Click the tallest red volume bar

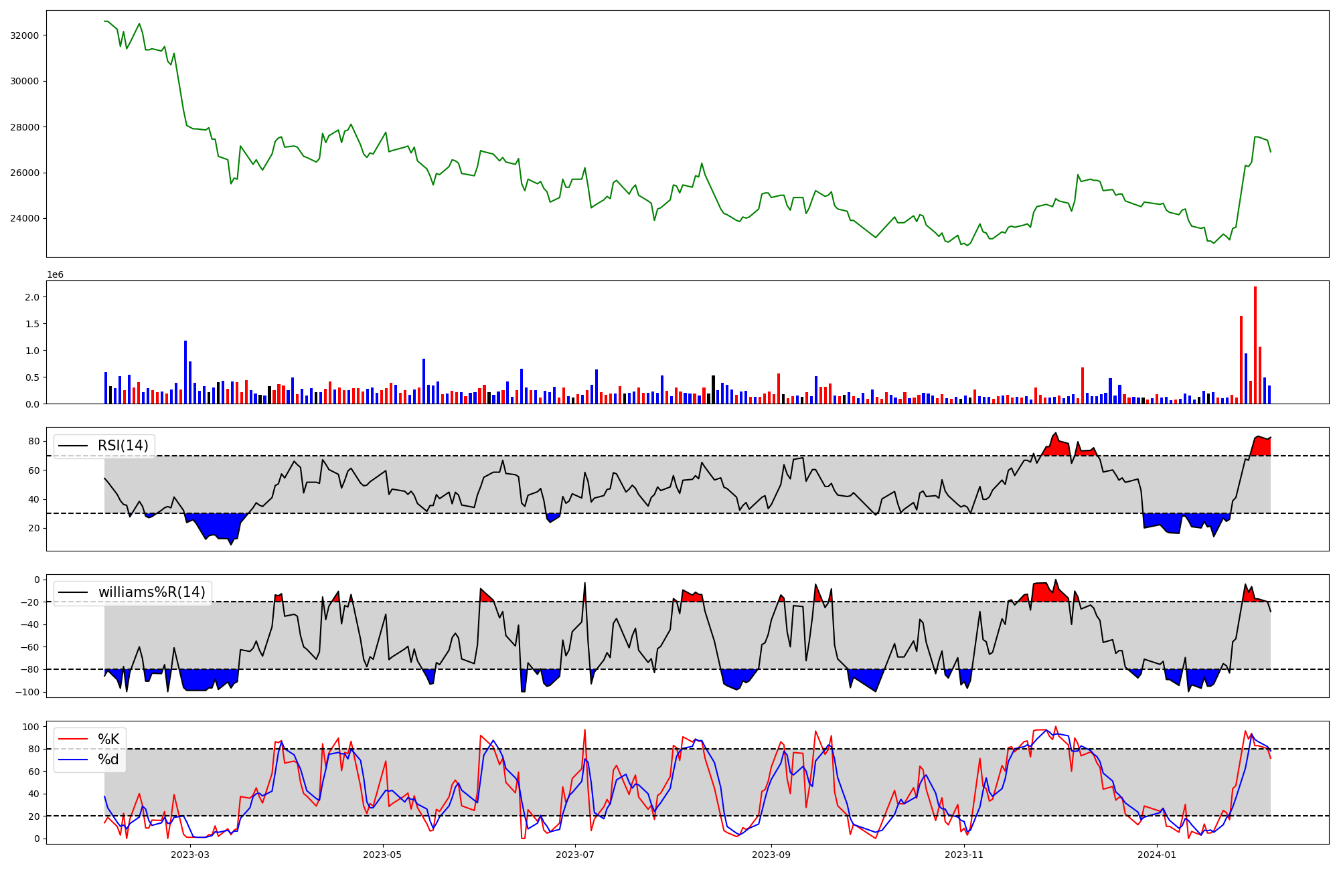[x=1255, y=345]
